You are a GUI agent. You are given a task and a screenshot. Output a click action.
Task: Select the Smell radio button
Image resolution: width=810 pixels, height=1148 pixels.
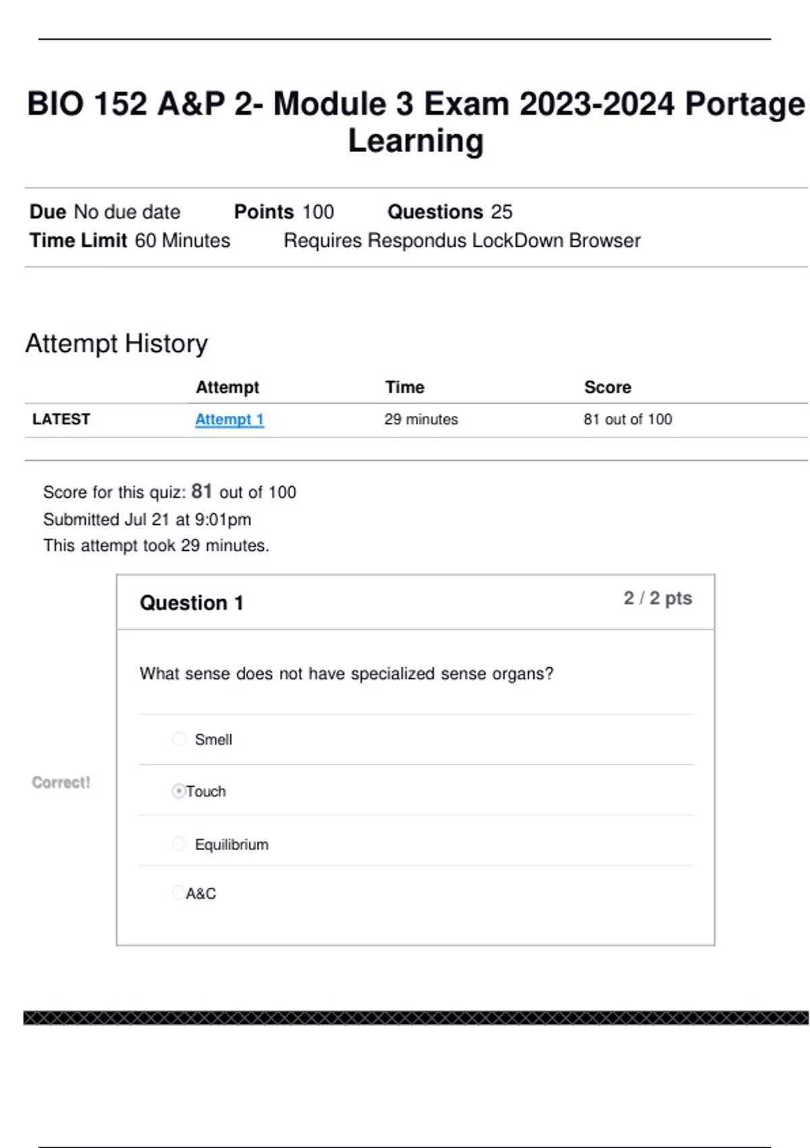[x=179, y=739]
